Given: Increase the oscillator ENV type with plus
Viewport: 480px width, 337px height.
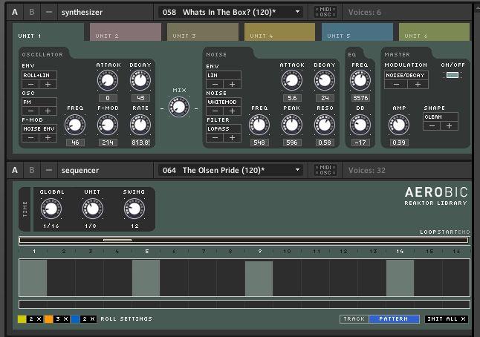Looking at the screenshot, I should point(48,85).
